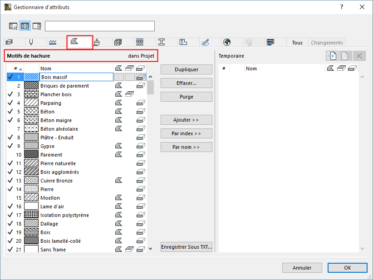Click the Isolation polystyrène grid pattern swatch
This screenshot has height=280, width=373.
click(31, 215)
